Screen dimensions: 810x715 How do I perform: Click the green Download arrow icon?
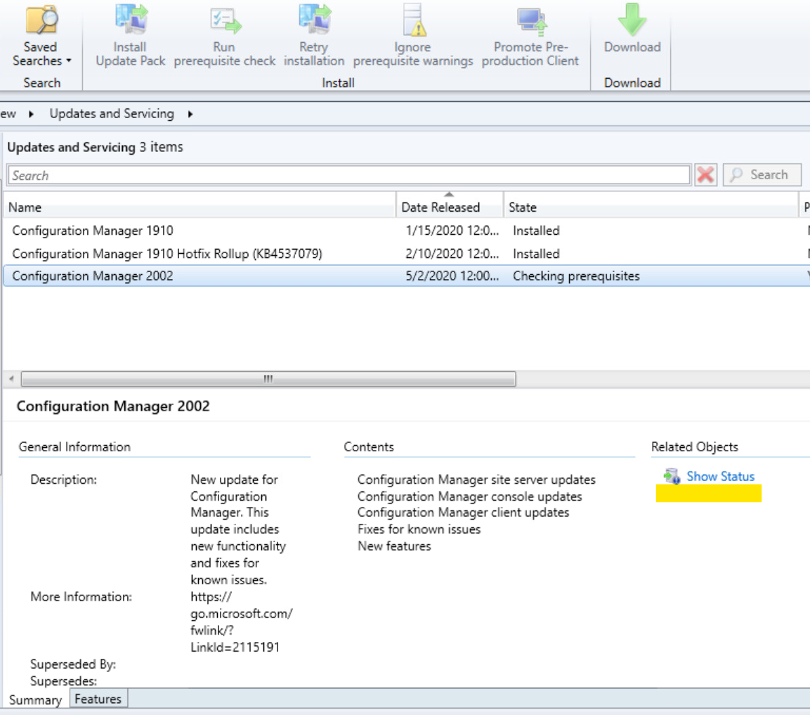632,19
